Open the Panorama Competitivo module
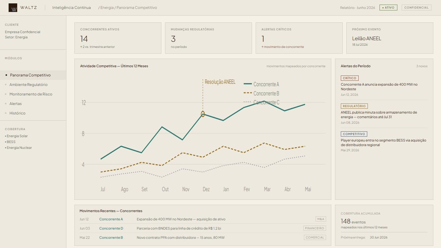Screen dimensions: 441x248 [x=33, y=75]
